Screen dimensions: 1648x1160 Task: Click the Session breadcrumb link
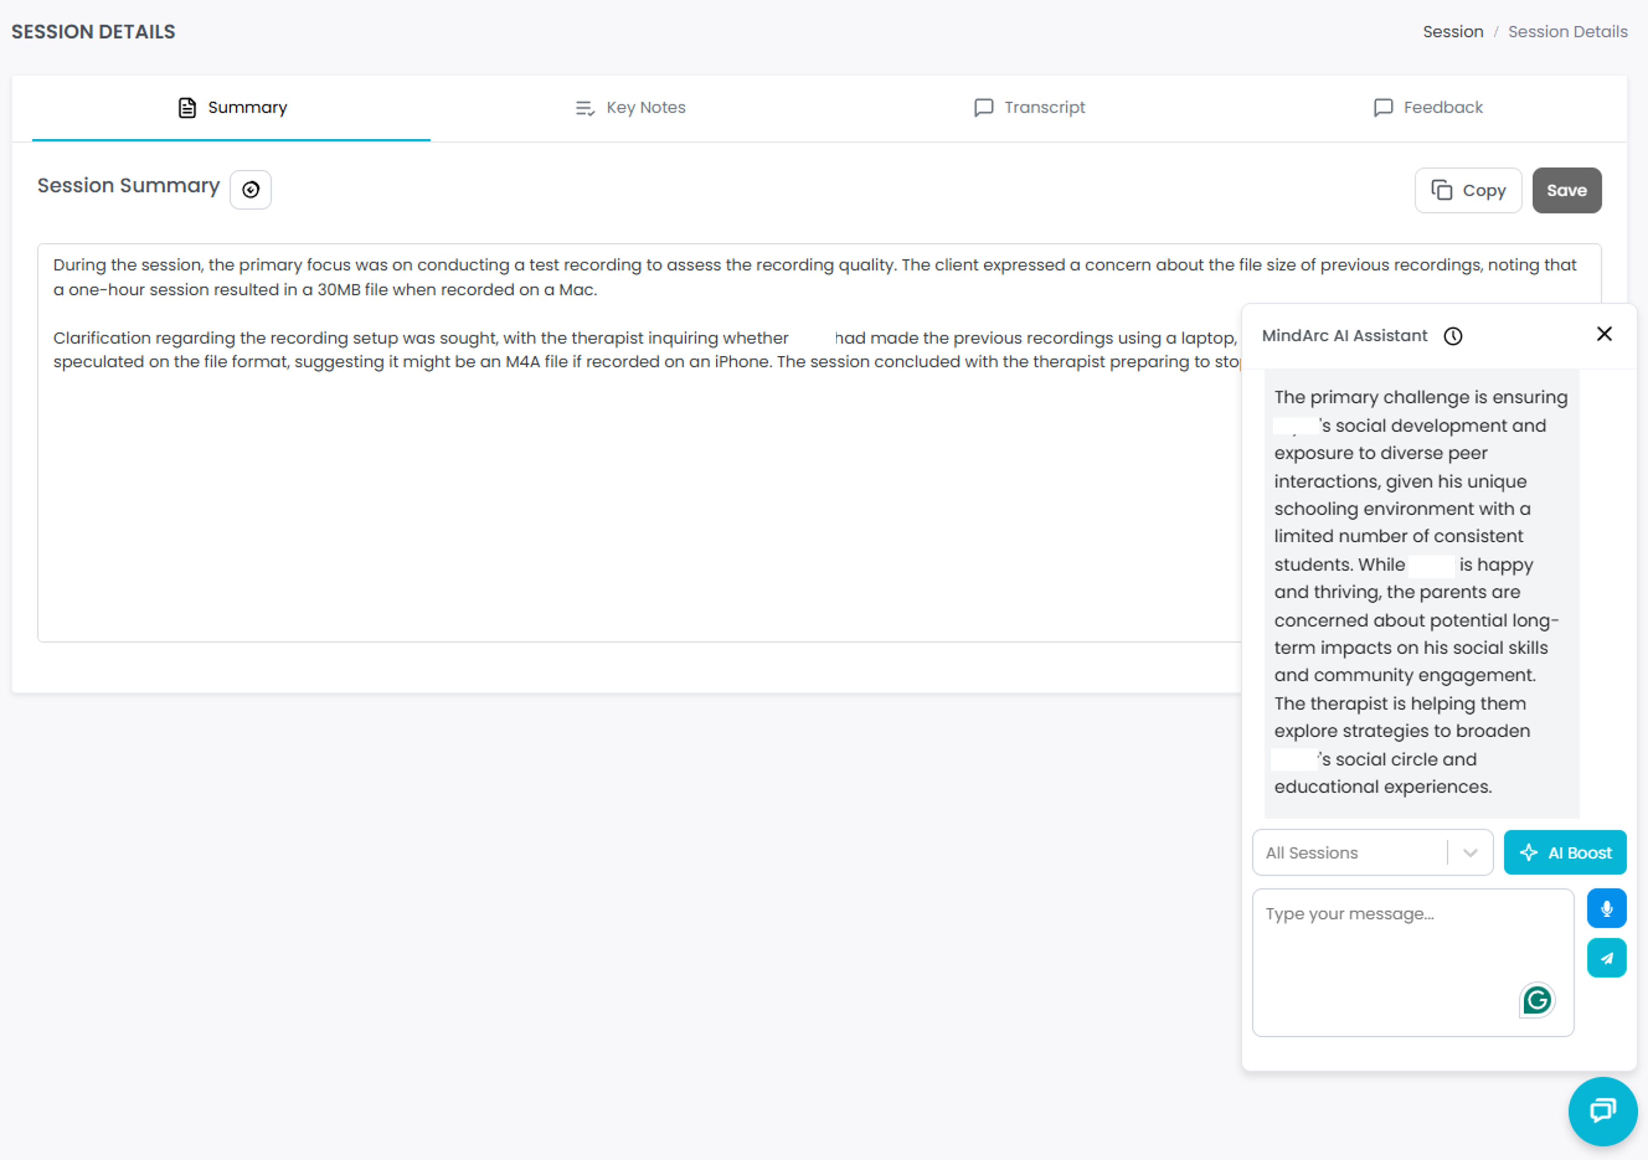[x=1453, y=31]
